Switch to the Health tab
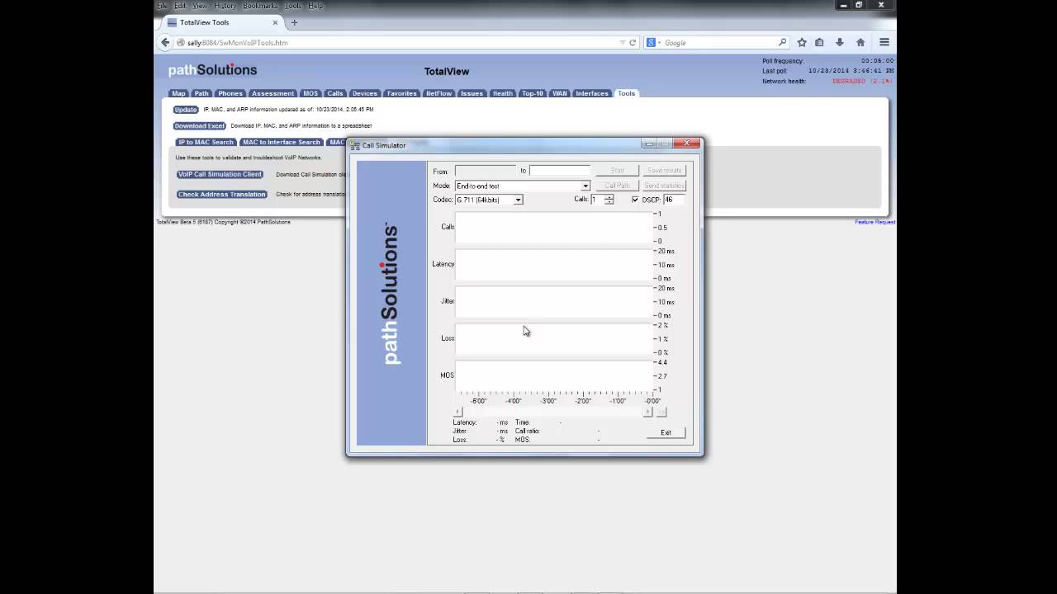Viewport: 1057px width, 594px height. coord(503,93)
